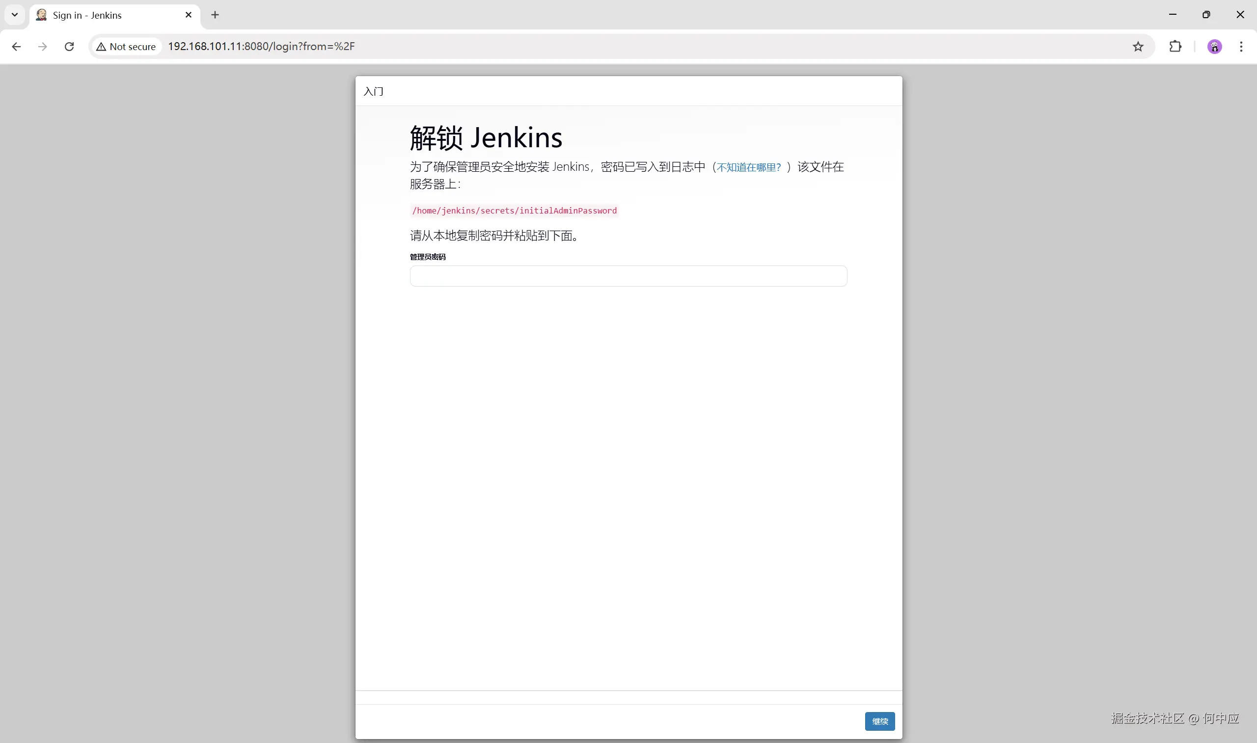1257x743 pixels.
Task: Click the 继续 button
Action: point(879,721)
